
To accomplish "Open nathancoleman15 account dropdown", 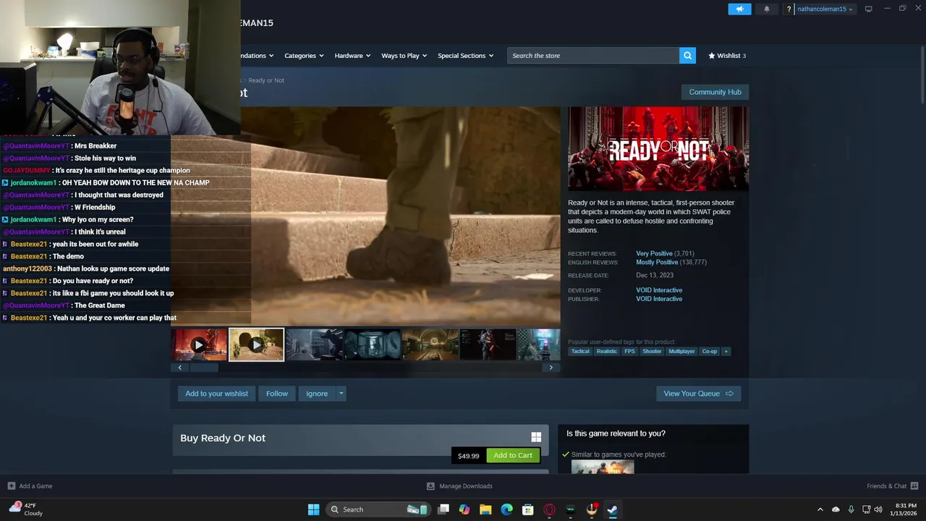I will 825,9.
